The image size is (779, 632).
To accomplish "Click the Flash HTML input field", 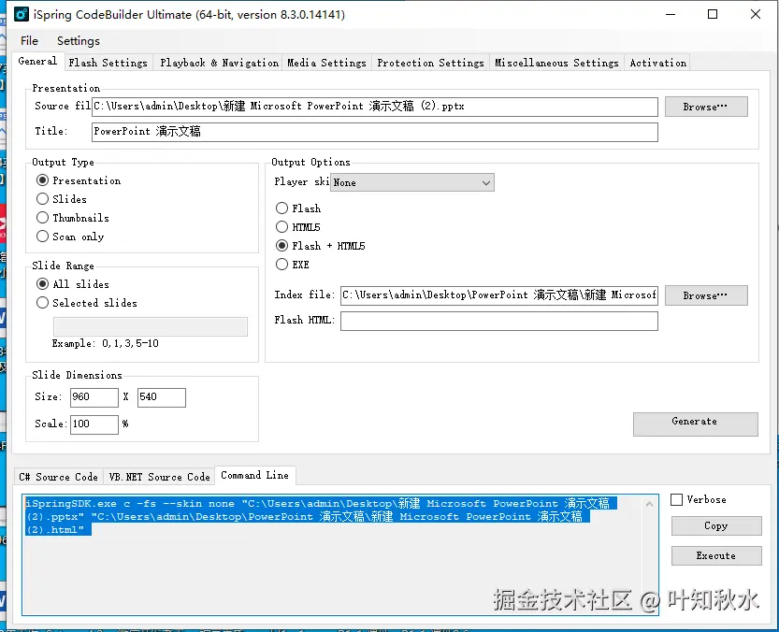I will [498, 321].
